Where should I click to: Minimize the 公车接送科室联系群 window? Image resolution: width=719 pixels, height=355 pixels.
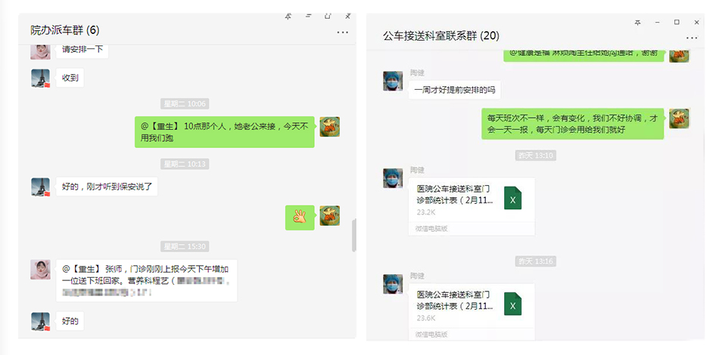657,23
